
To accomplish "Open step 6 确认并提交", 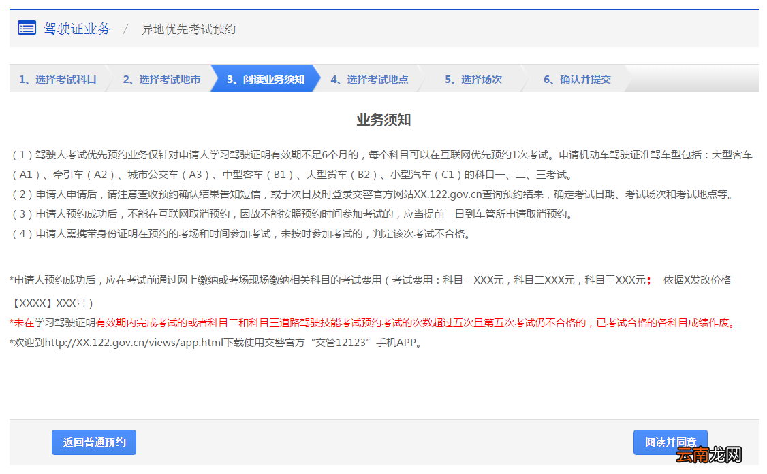I will (x=576, y=78).
